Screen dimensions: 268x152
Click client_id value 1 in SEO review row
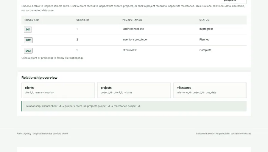pos(77,50)
